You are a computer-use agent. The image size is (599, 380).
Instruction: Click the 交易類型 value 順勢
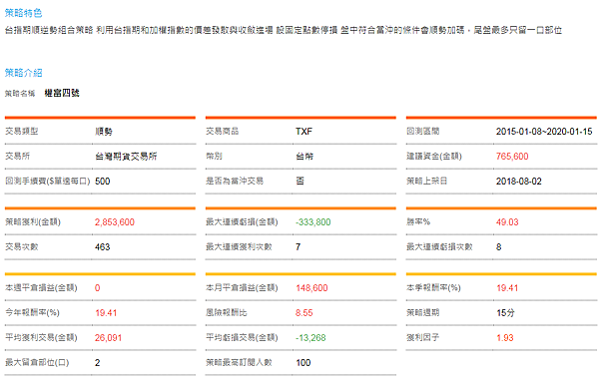(104, 132)
